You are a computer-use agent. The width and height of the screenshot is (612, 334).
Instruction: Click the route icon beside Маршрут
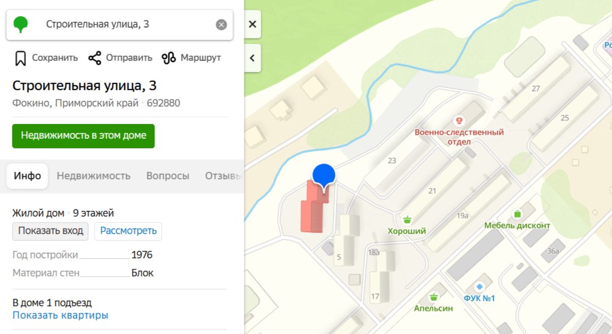(169, 58)
